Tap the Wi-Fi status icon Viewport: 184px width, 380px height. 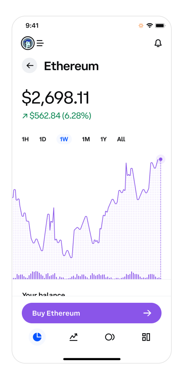(150, 25)
